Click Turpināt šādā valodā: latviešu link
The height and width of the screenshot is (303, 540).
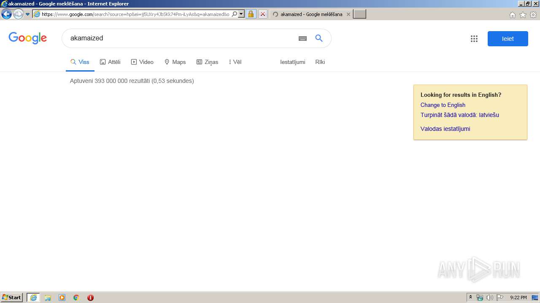pyautogui.click(x=460, y=115)
